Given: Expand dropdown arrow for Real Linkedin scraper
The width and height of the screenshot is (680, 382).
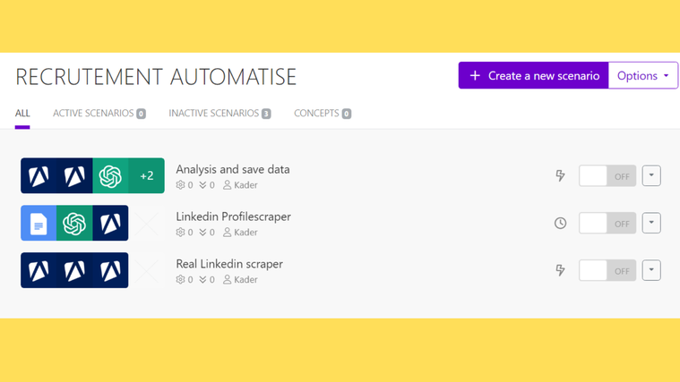Looking at the screenshot, I should tap(651, 270).
